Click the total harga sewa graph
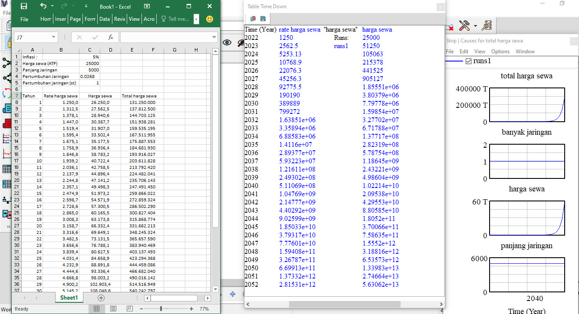Screen dimensions: 579x314 click(x=527, y=105)
